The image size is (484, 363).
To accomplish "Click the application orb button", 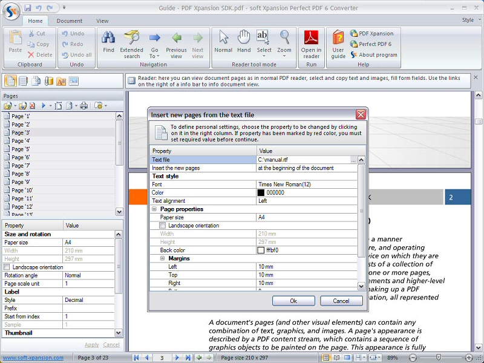I will click(x=11, y=12).
